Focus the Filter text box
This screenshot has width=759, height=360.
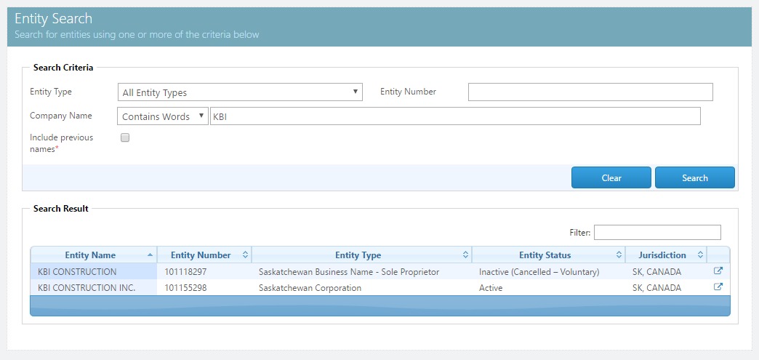coord(657,233)
